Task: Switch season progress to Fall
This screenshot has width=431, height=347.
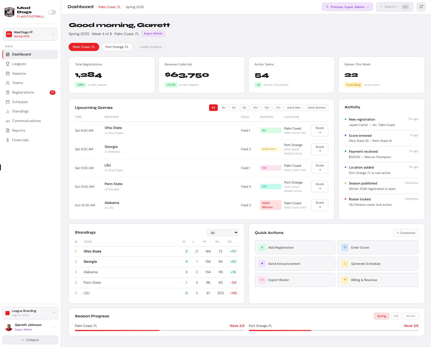Action: tap(396, 316)
